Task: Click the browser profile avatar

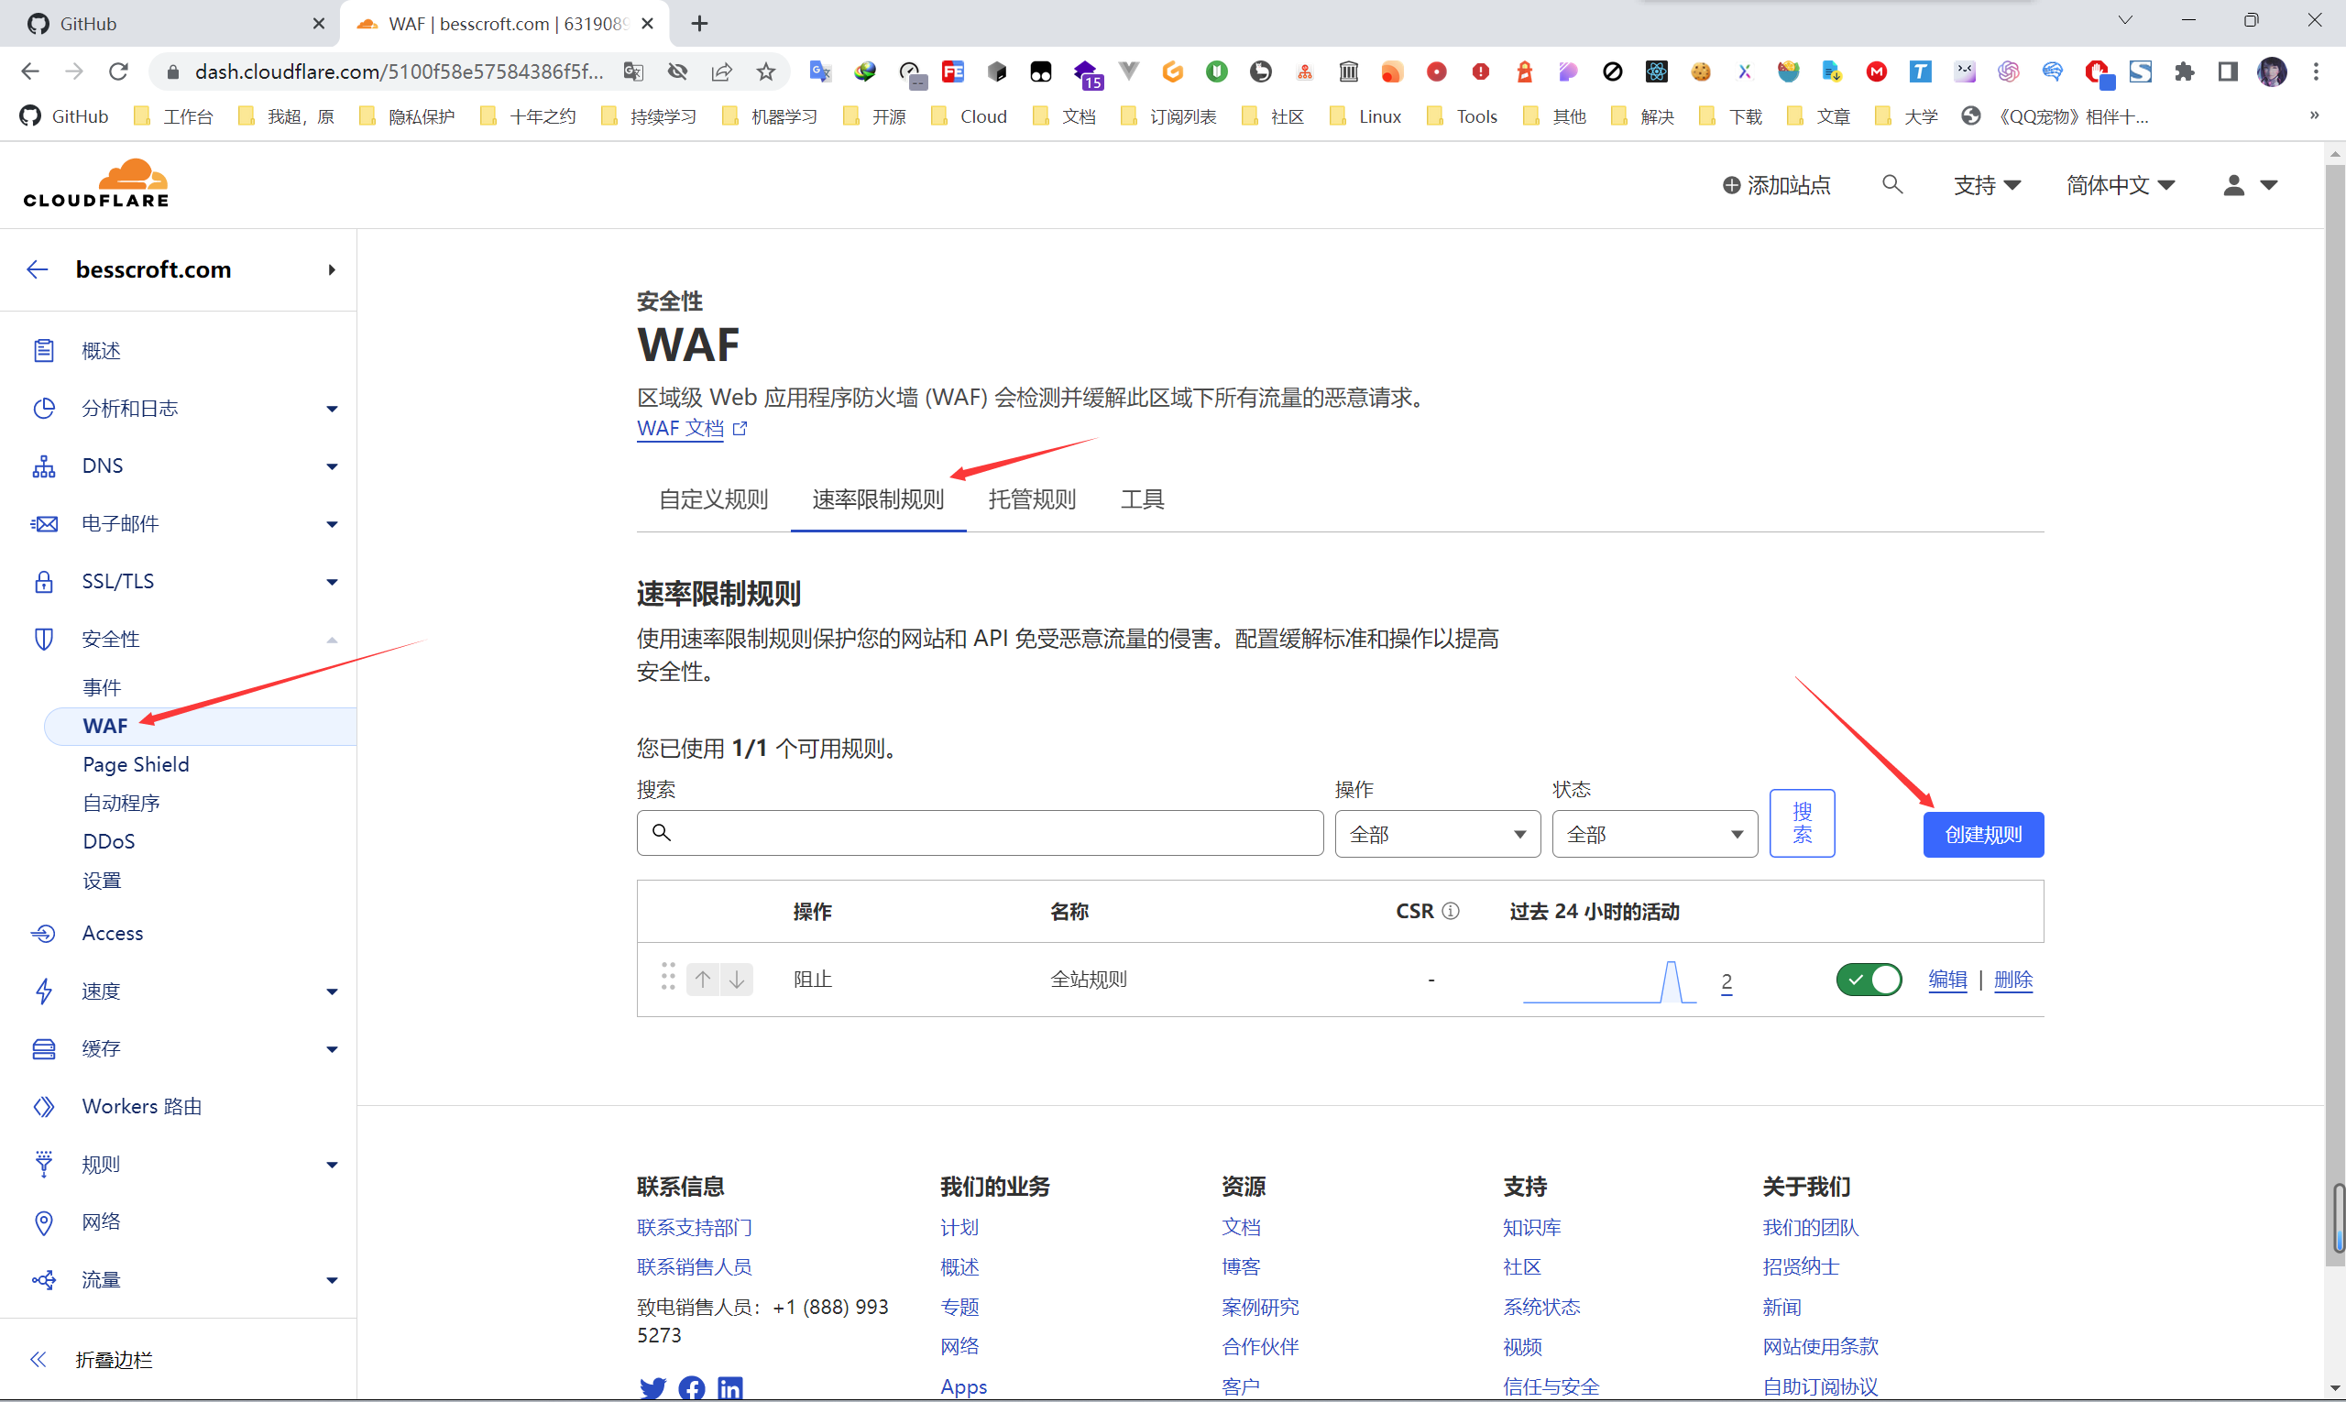Action: [2273, 71]
